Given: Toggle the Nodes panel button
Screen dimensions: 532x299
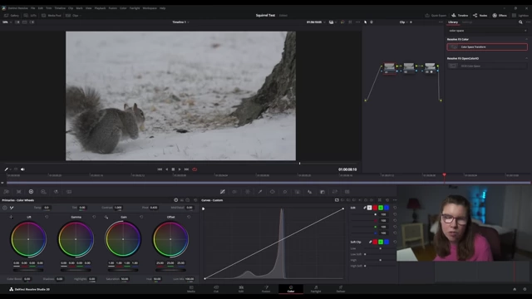Looking at the screenshot, I should [480, 15].
